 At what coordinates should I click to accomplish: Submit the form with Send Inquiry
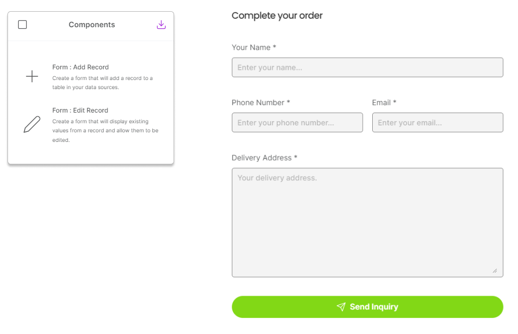367,307
